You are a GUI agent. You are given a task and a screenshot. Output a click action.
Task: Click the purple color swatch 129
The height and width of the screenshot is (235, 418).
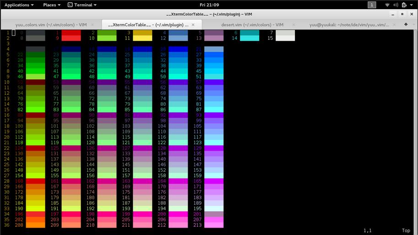214,148
